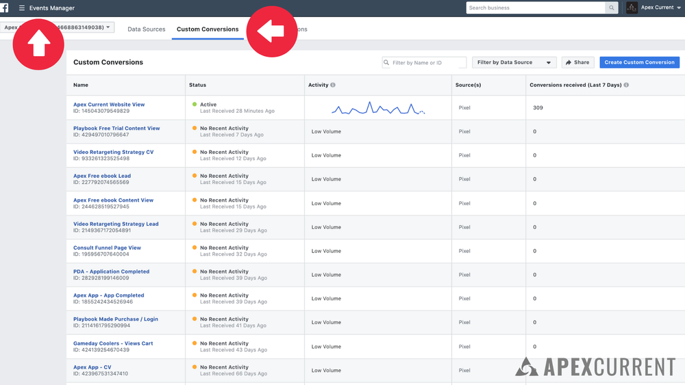The image size is (685, 385).
Task: Click Create Custom Conversion button
Action: (639, 62)
